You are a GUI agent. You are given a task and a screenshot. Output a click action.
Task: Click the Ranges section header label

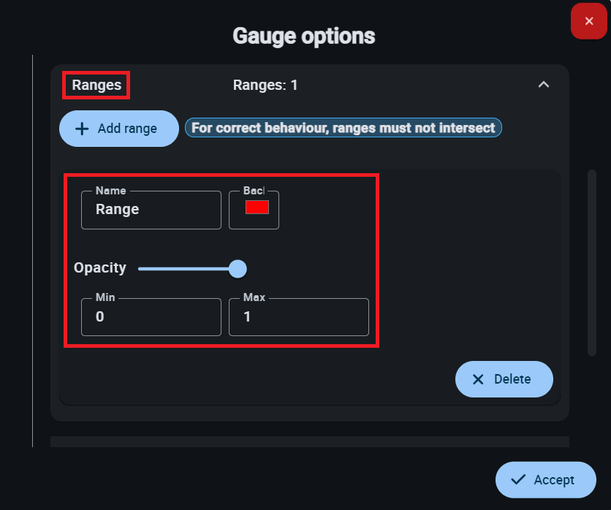(x=96, y=85)
